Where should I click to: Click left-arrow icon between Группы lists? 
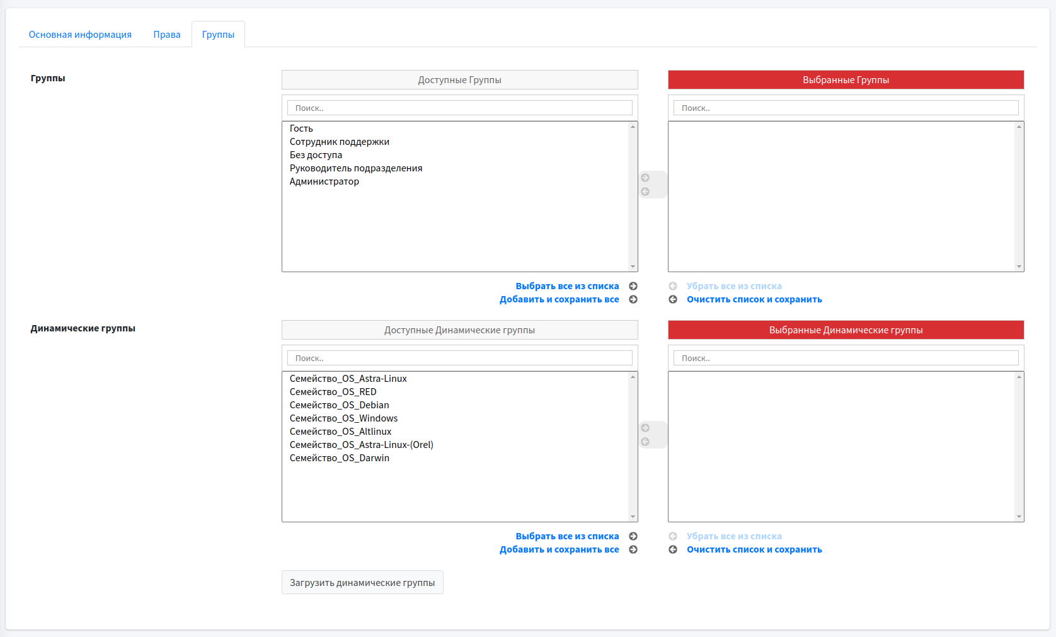point(645,192)
